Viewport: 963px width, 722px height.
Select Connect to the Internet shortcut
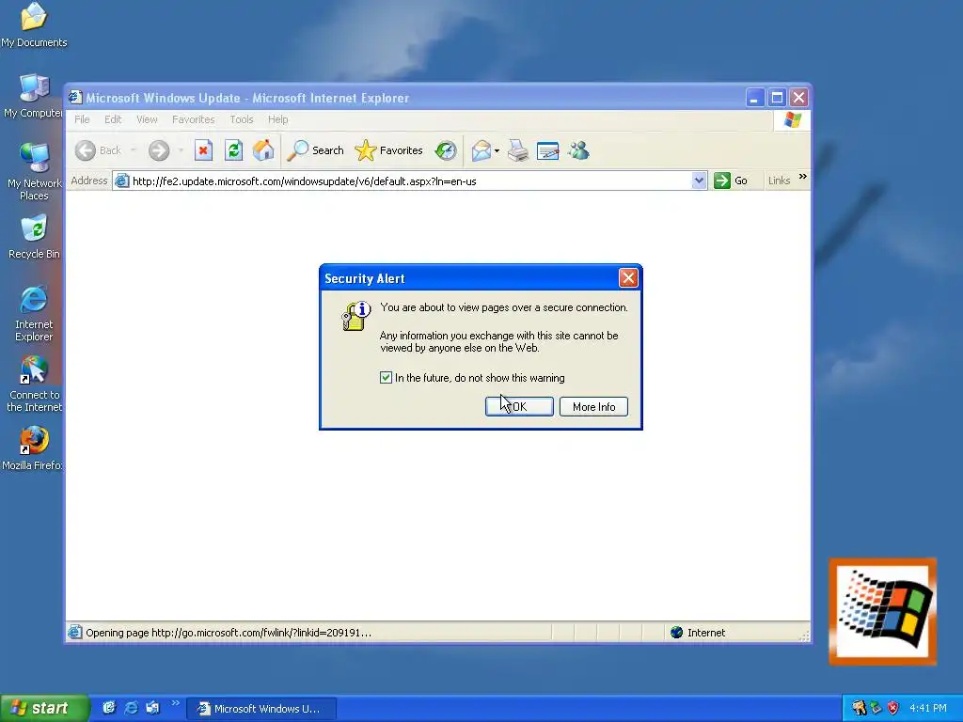click(34, 384)
